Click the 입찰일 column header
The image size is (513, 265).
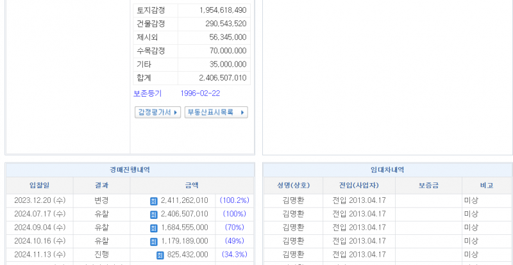pyautogui.click(x=40, y=186)
